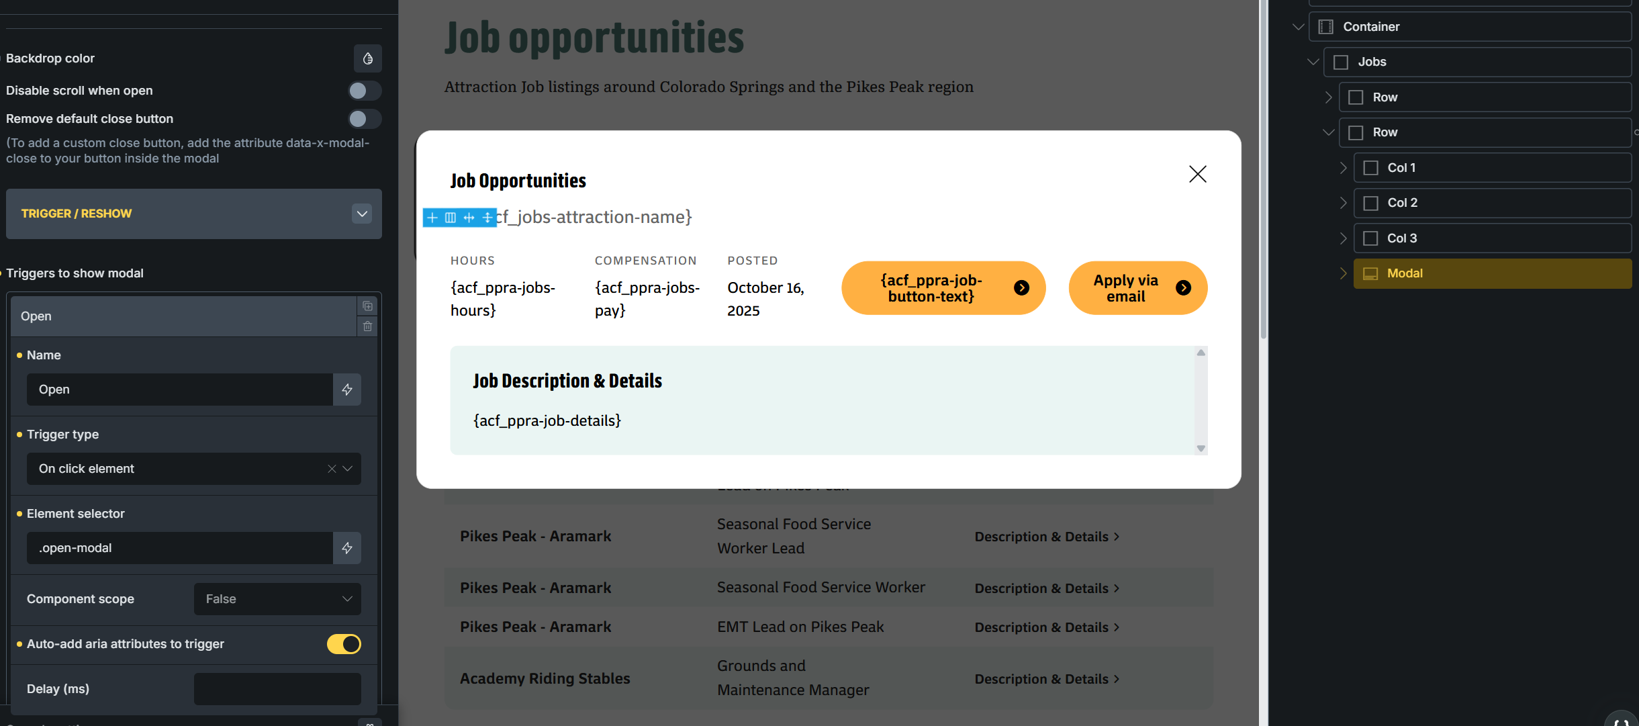Expand the Col 1 tree item
This screenshot has height=726, width=1639.
(1343, 168)
